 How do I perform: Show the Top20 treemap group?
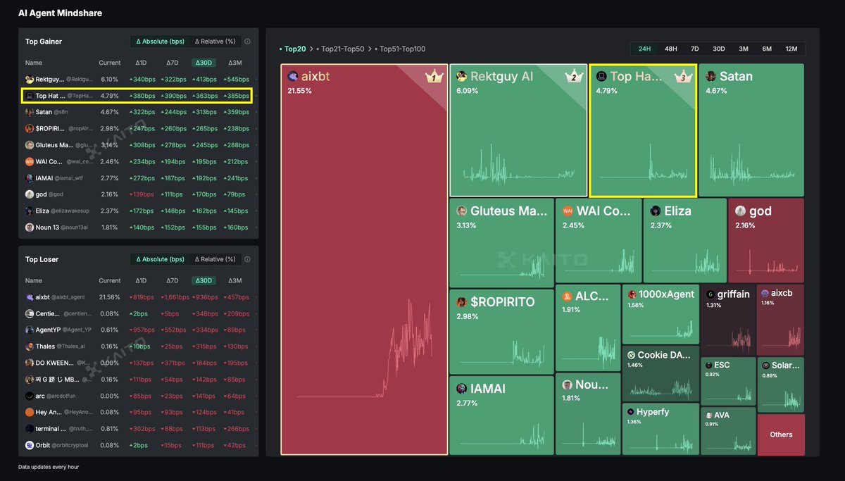pyautogui.click(x=294, y=49)
